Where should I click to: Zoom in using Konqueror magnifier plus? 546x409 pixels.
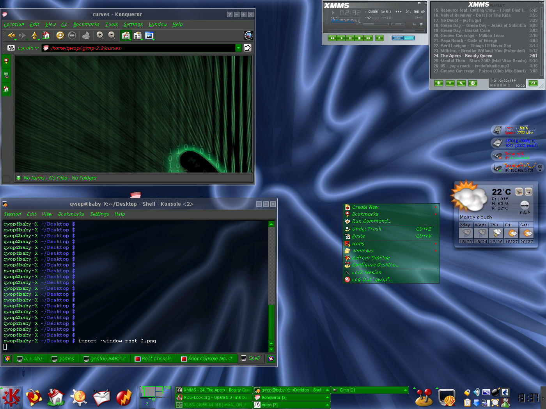click(x=100, y=35)
